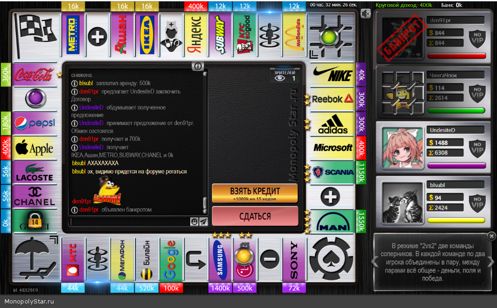497x308 pixels.
Task: Click the yellow bar under blsubl
Action: [456, 220]
